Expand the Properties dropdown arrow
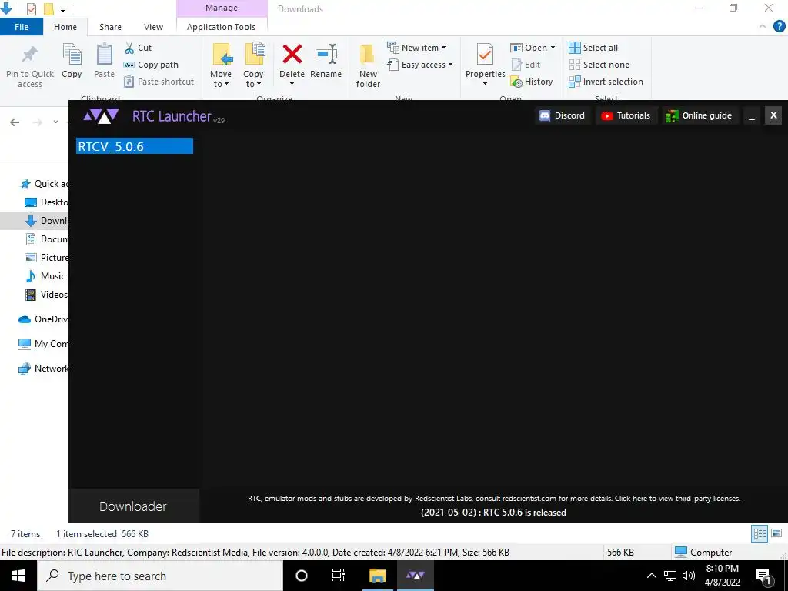The image size is (788, 591). click(485, 84)
